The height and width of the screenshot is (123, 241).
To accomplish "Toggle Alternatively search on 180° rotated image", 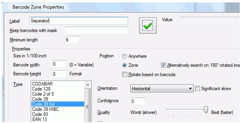I will [x=163, y=65].
